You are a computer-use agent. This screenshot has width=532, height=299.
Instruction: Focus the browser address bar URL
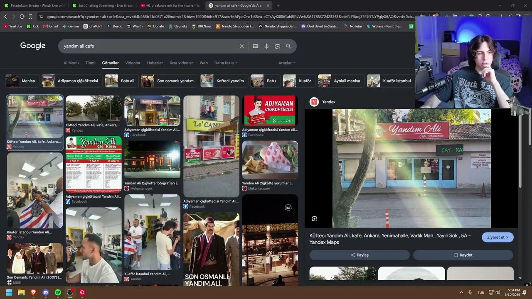(x=231, y=17)
